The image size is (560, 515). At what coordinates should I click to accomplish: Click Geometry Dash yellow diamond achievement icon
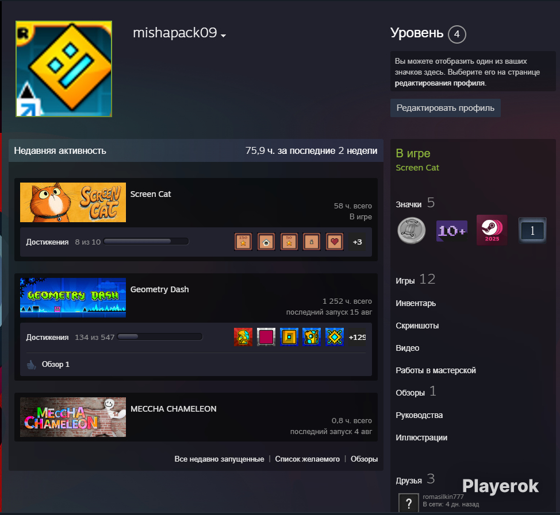335,337
